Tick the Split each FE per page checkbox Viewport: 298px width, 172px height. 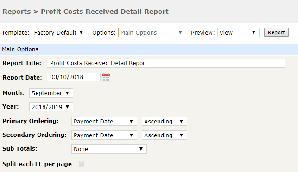[x=82, y=164]
